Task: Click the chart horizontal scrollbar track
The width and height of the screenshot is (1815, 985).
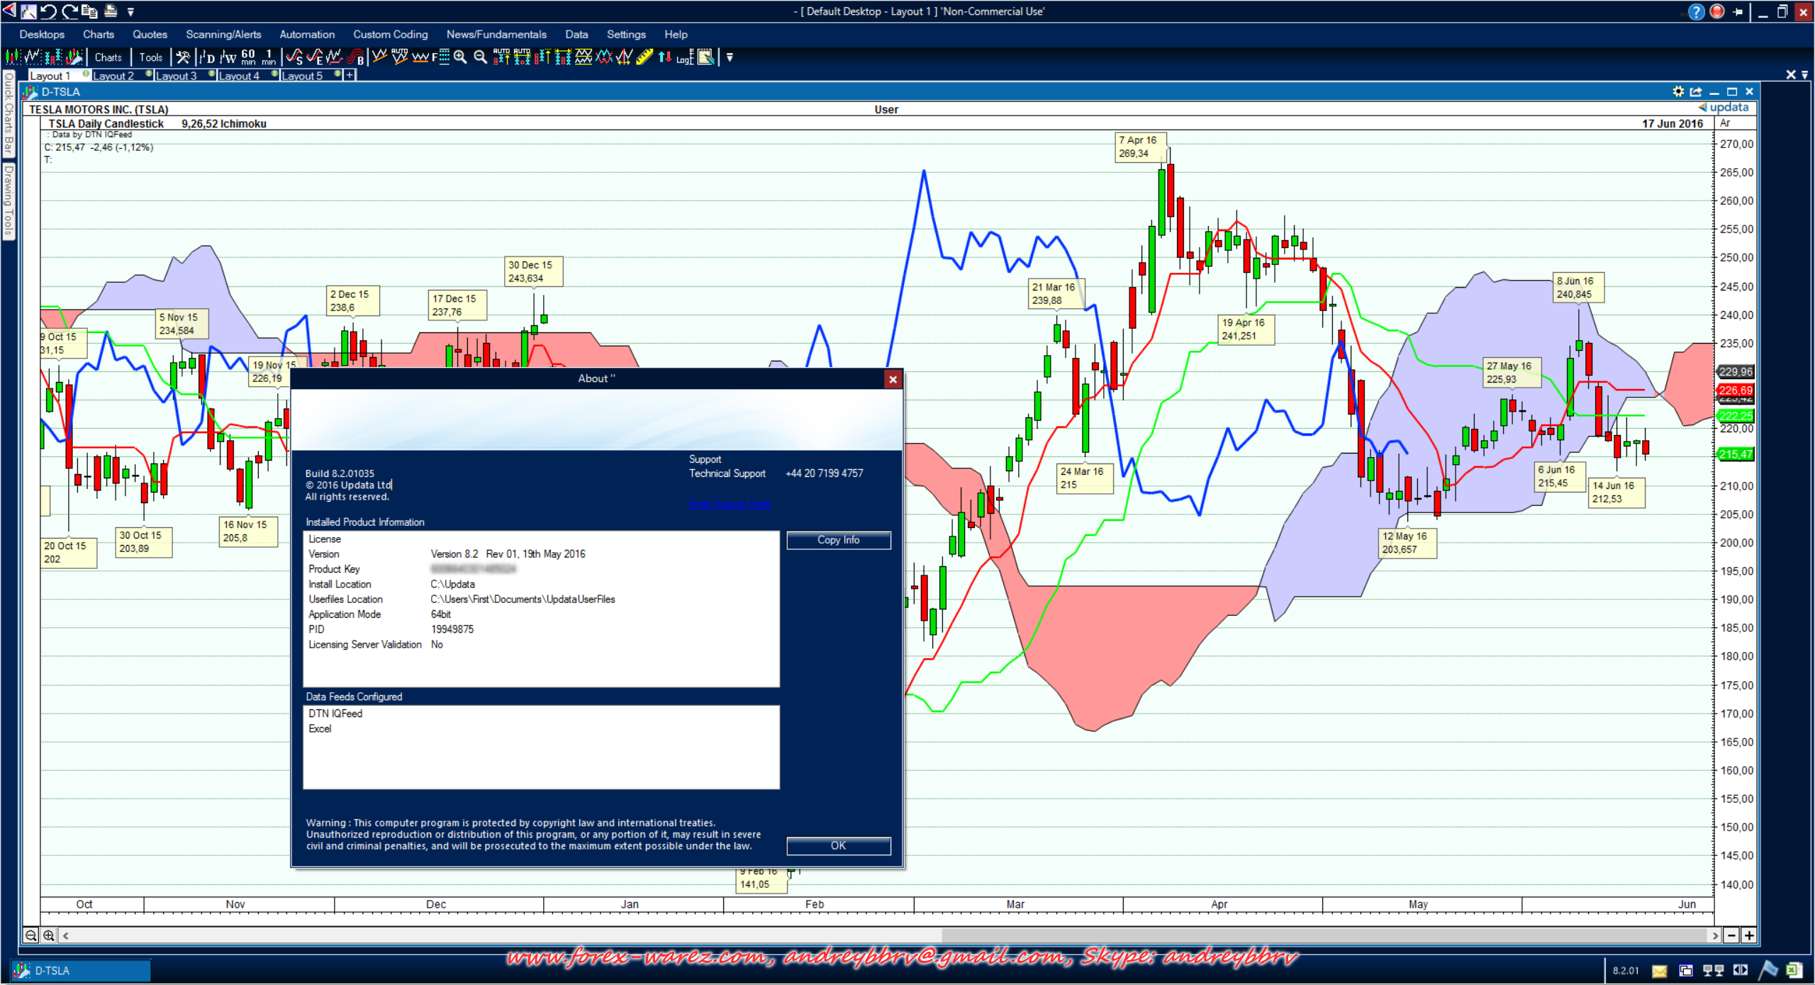Action: pos(496,935)
